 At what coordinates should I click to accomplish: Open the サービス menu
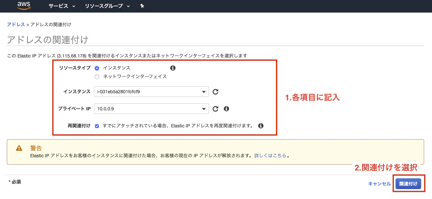(x=62, y=6)
